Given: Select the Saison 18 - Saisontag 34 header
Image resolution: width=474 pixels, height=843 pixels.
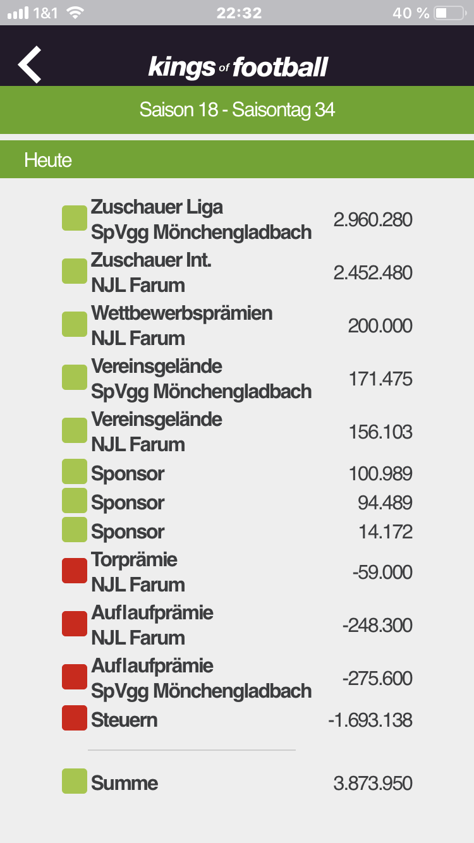Looking at the screenshot, I should (x=237, y=110).
